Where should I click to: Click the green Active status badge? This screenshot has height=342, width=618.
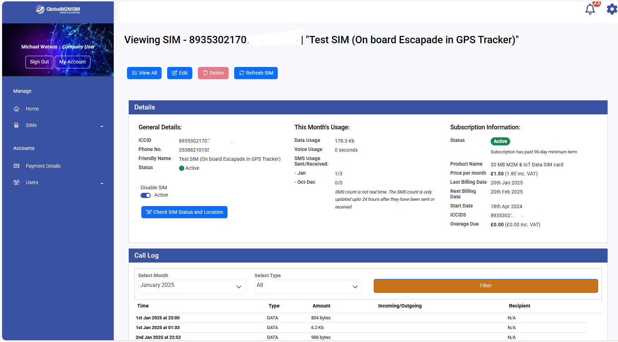coord(500,141)
